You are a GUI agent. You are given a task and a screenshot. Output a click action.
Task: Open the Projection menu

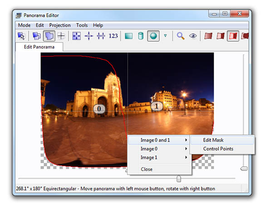(x=60, y=25)
